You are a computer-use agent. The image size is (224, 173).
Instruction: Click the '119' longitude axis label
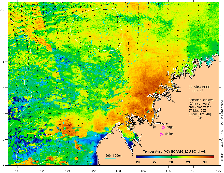click(x=18, y=171)
